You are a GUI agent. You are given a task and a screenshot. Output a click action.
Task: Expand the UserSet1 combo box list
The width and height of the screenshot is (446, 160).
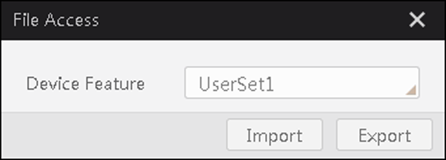[302, 82]
